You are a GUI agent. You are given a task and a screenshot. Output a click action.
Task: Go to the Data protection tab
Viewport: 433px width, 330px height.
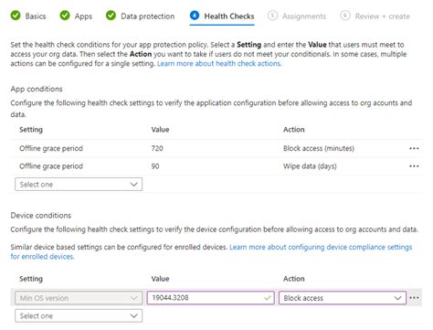point(148,16)
